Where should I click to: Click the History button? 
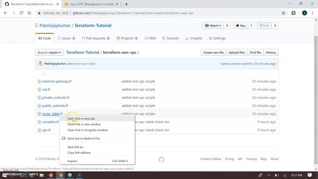tap(271, 52)
